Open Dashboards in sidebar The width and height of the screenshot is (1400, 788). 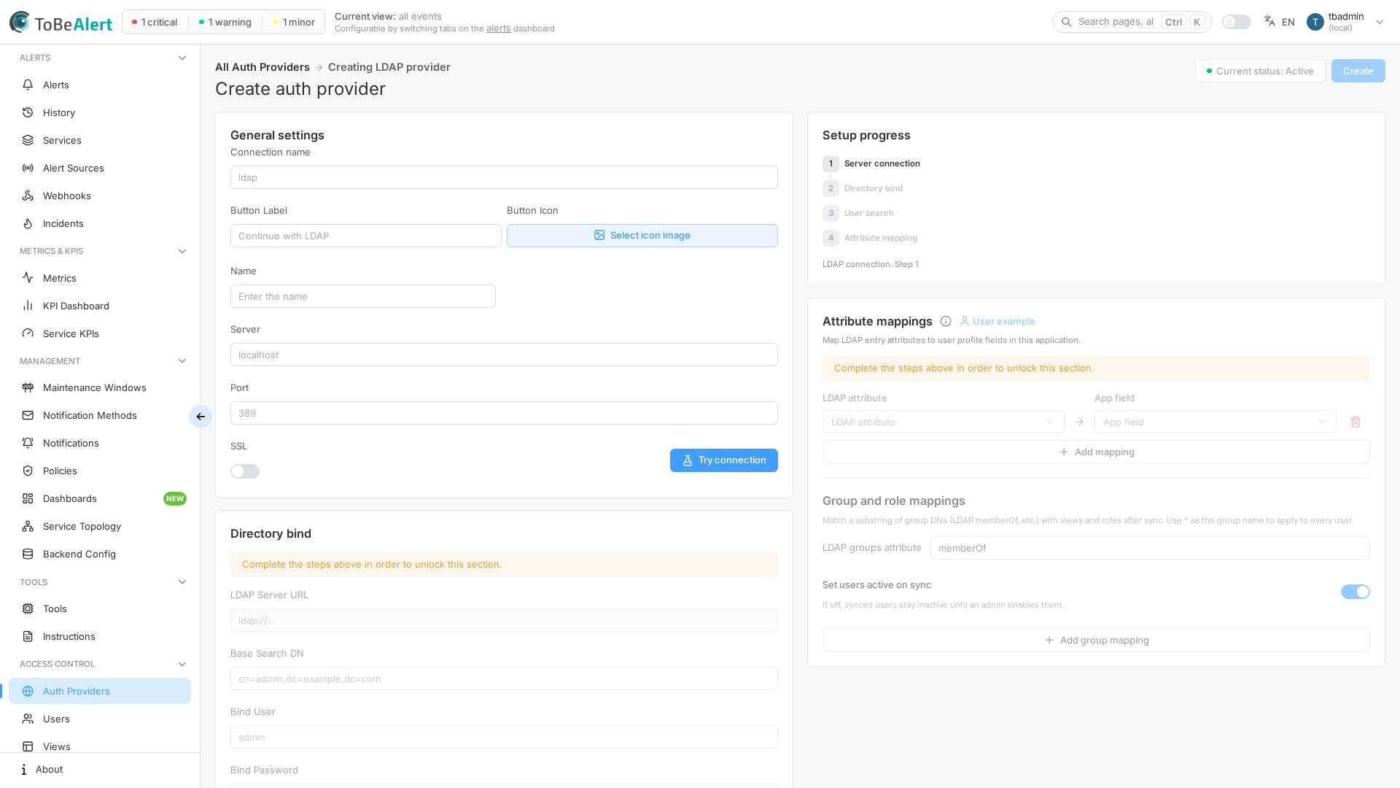[x=100, y=498]
